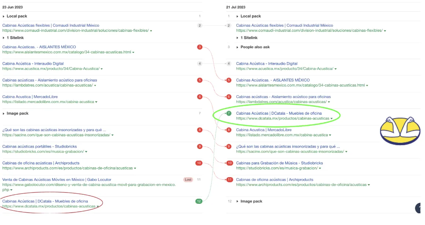Open URL dropdown for aislantesmexico.com.mx, 23 Jun
This screenshot has height=225, width=425.
[133, 52]
